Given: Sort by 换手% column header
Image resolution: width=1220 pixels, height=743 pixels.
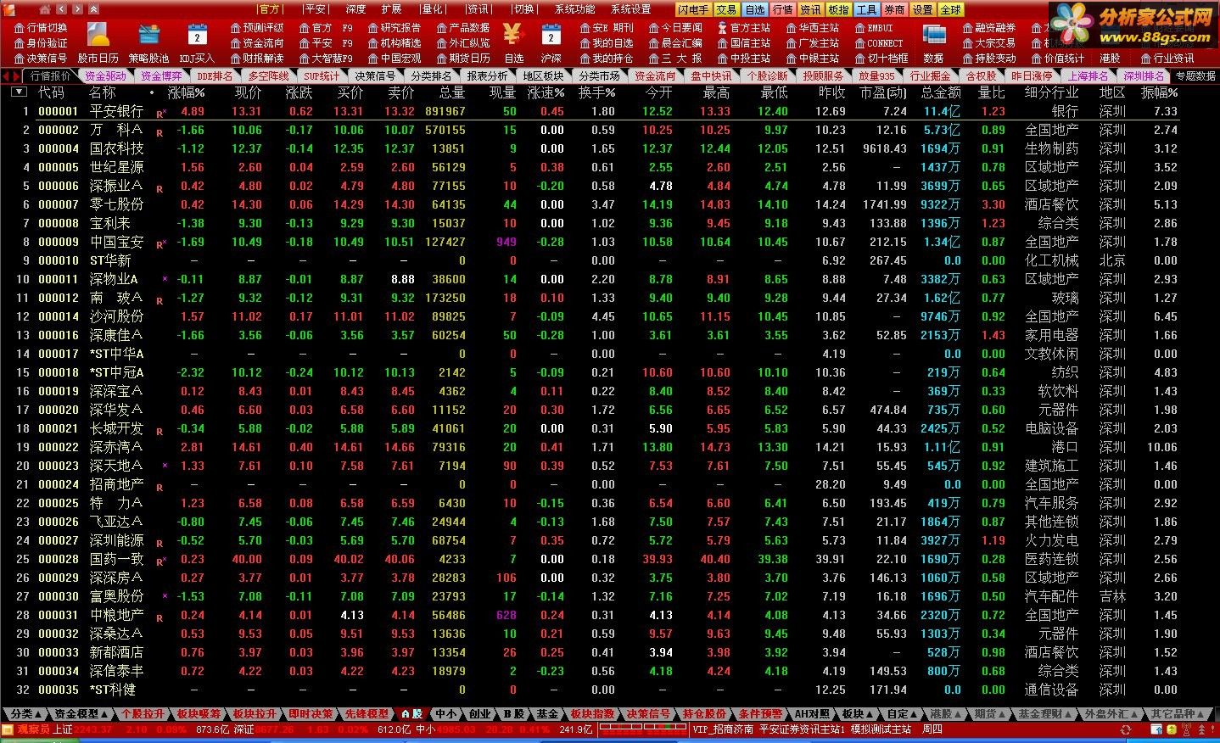Looking at the screenshot, I should pos(596,92).
